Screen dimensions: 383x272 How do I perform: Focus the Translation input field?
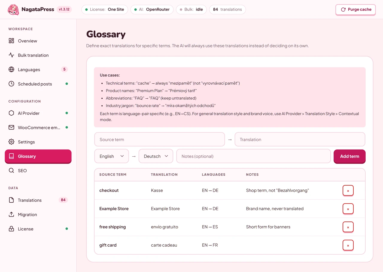(300, 139)
